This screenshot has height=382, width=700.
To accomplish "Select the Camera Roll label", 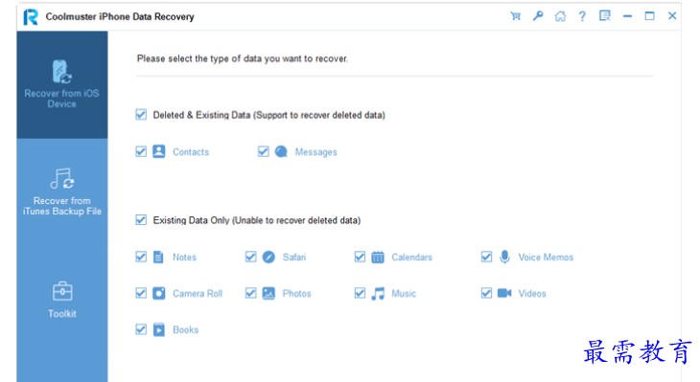I will (198, 293).
